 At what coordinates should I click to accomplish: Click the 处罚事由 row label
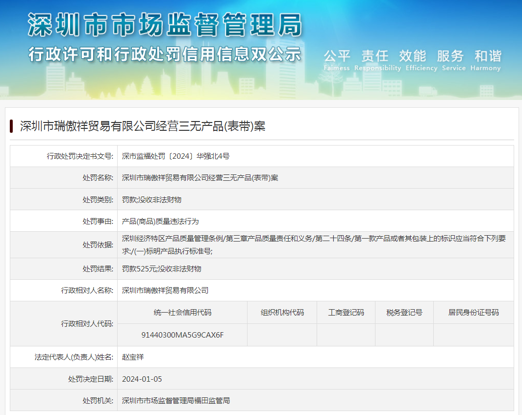98,221
